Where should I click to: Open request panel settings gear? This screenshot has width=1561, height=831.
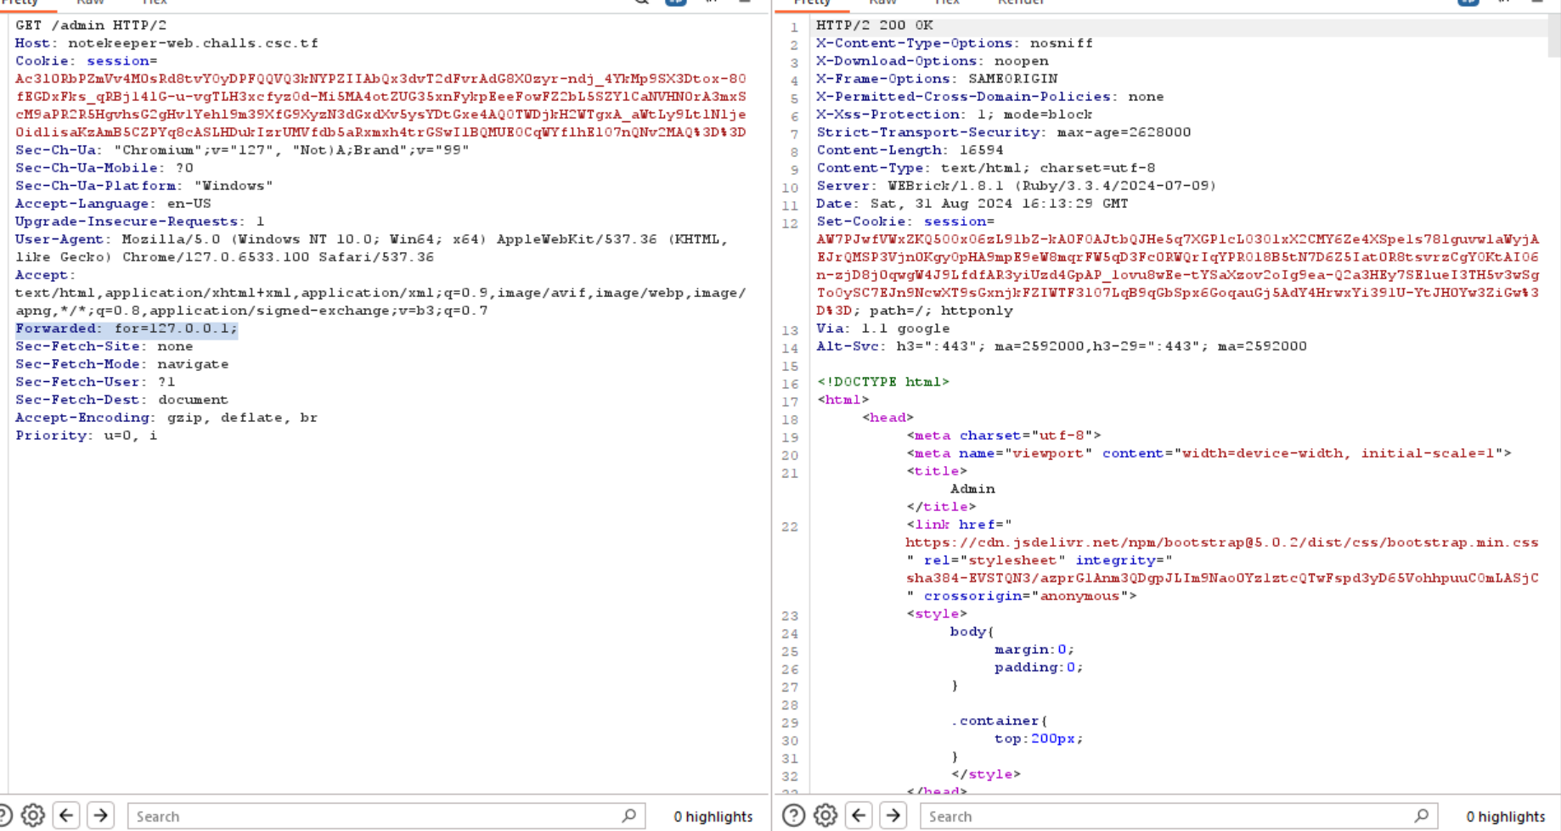tap(32, 816)
